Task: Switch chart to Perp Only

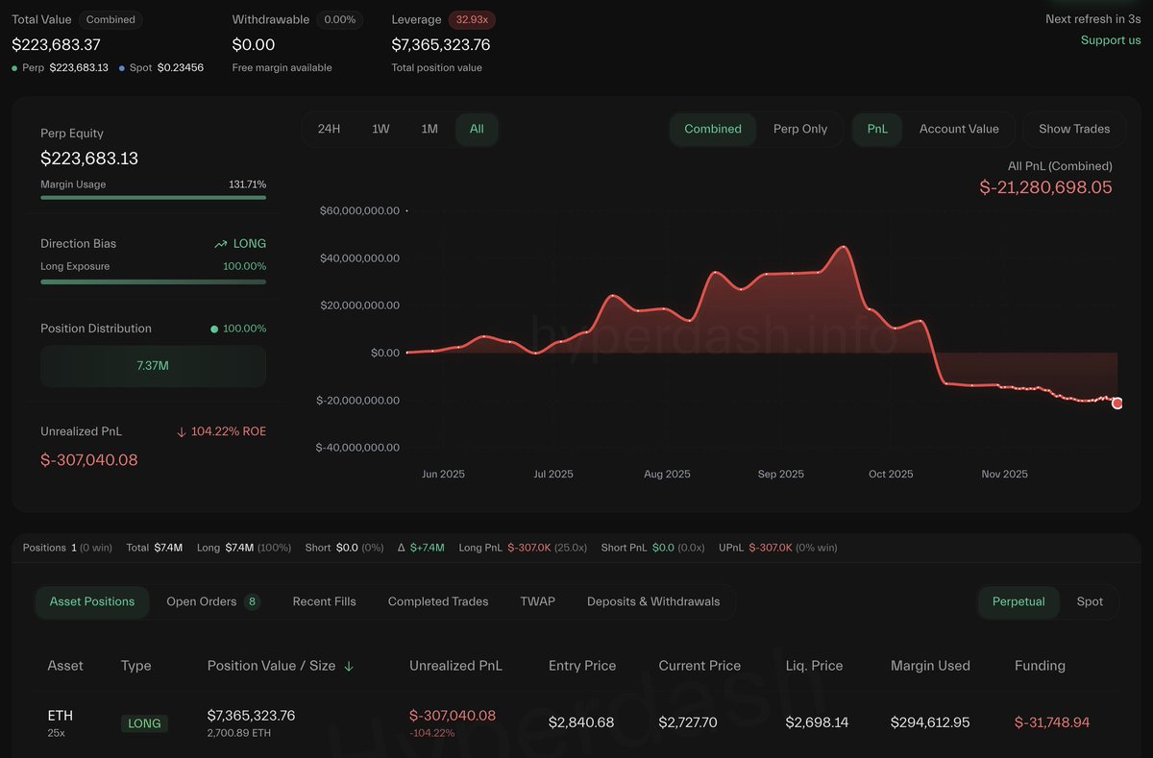Action: coord(799,129)
